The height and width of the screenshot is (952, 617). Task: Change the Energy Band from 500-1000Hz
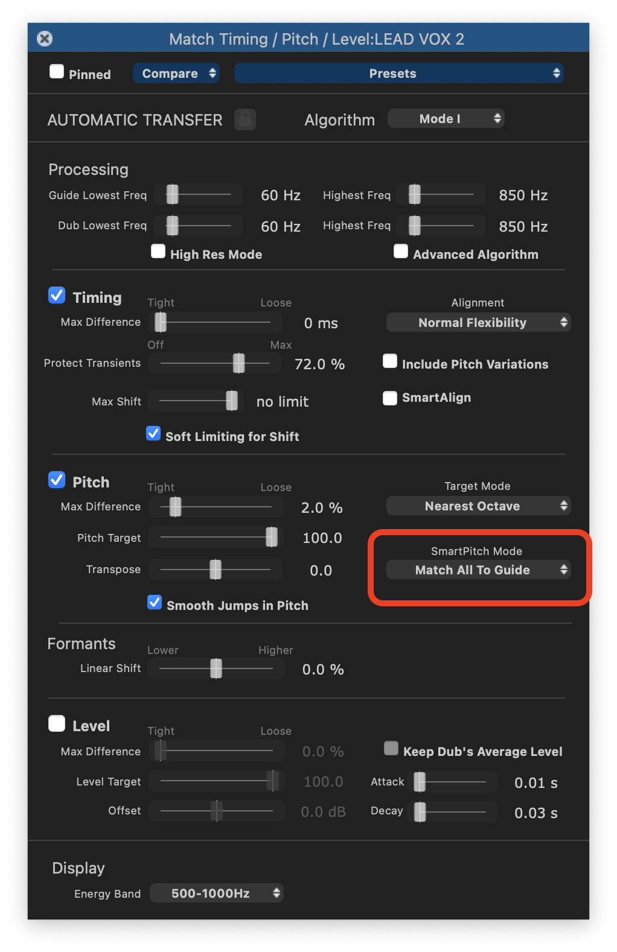click(x=216, y=893)
